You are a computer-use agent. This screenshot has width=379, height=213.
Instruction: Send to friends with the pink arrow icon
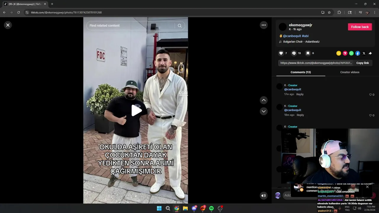[x=345, y=53]
